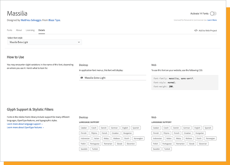
Task: Open the Matthieu Salvaggio designer link
Action: (x=31, y=20)
